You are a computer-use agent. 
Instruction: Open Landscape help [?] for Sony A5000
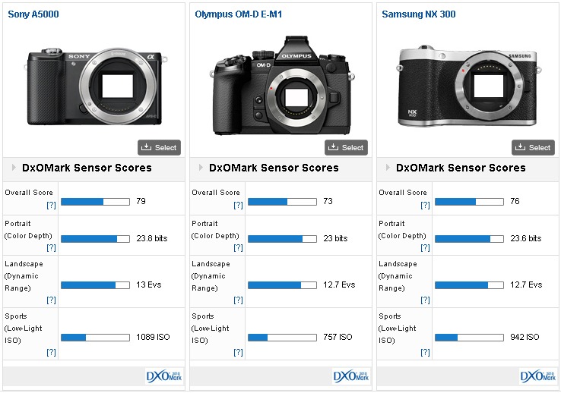point(51,300)
